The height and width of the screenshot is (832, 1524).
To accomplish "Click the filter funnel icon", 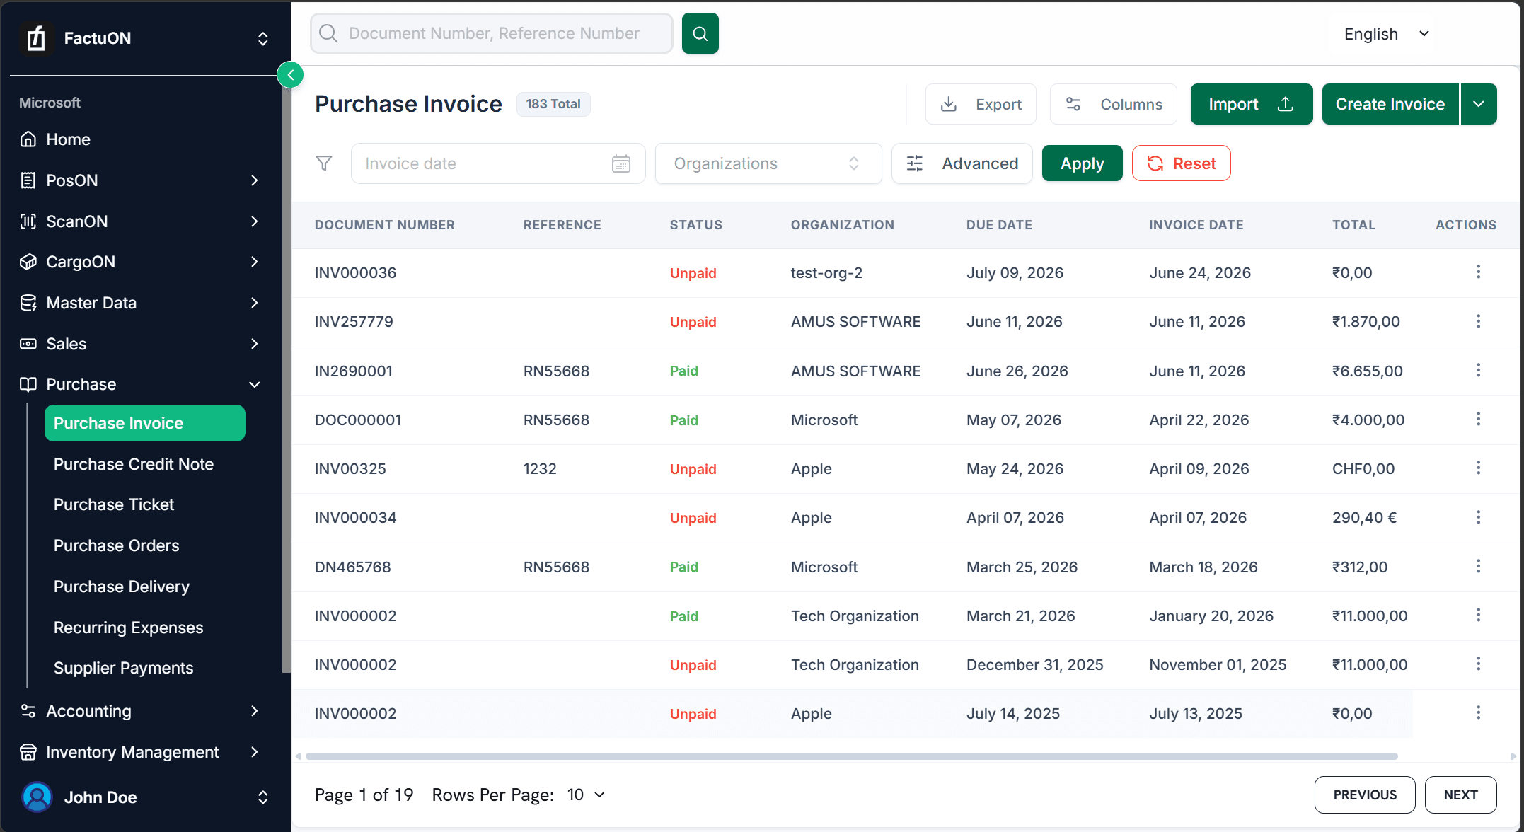I will pos(324,163).
